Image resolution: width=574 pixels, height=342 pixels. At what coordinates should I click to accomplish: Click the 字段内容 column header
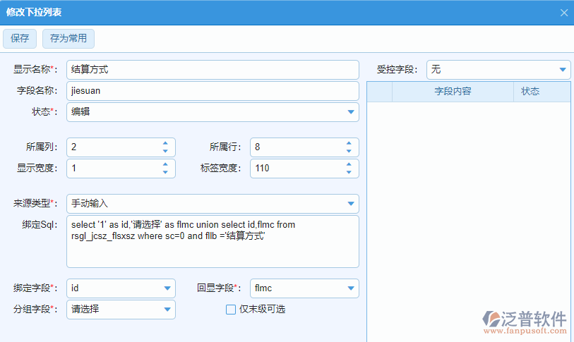click(453, 92)
